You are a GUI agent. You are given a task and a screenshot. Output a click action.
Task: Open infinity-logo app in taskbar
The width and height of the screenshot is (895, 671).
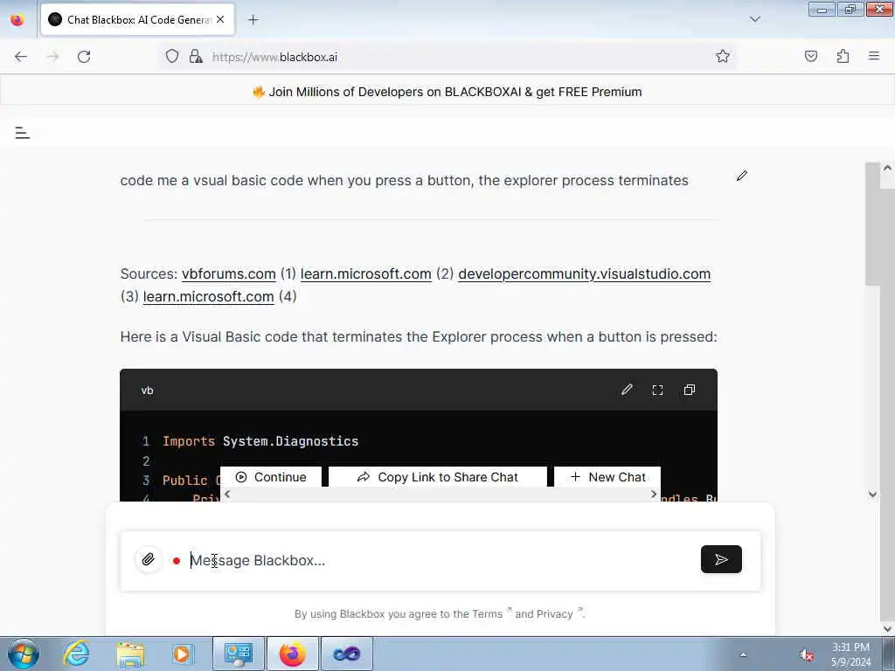346,654
